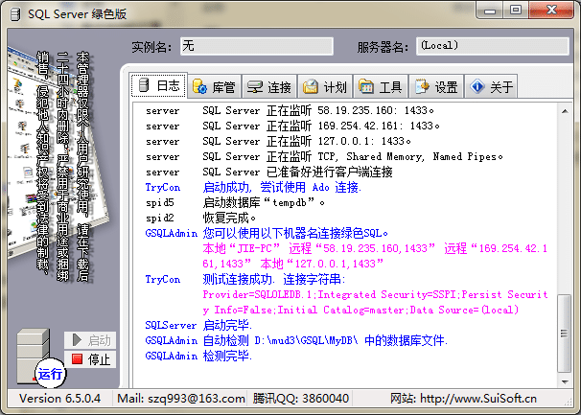Click the website http://www.SuiSoft.cn in status bar
The width and height of the screenshot is (581, 415).
463,399
